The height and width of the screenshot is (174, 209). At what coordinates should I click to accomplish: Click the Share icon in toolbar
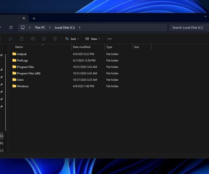pos(44,39)
